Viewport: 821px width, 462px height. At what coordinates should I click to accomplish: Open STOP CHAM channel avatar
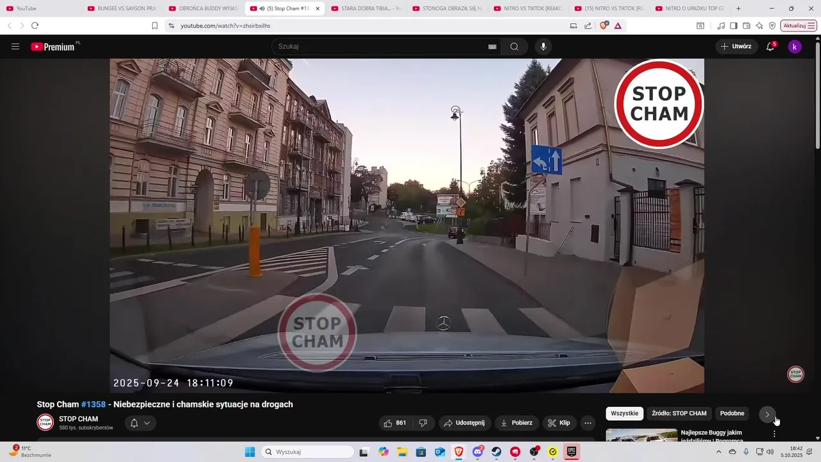tap(45, 422)
